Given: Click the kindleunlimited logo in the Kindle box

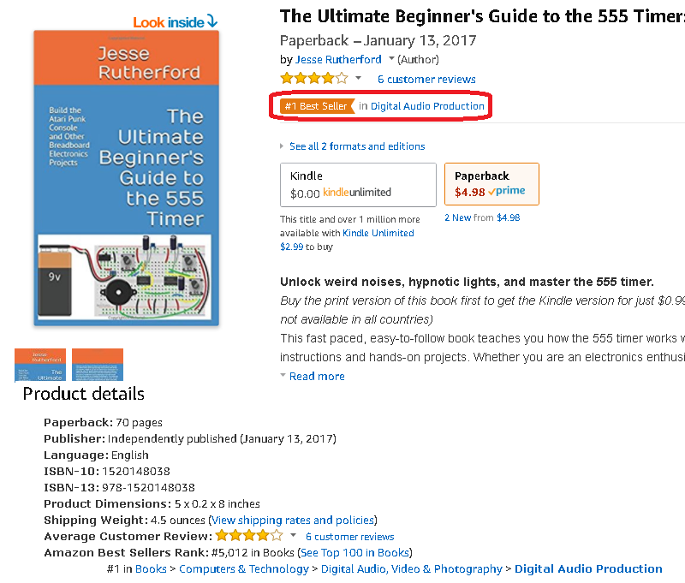Looking at the screenshot, I should (x=357, y=192).
